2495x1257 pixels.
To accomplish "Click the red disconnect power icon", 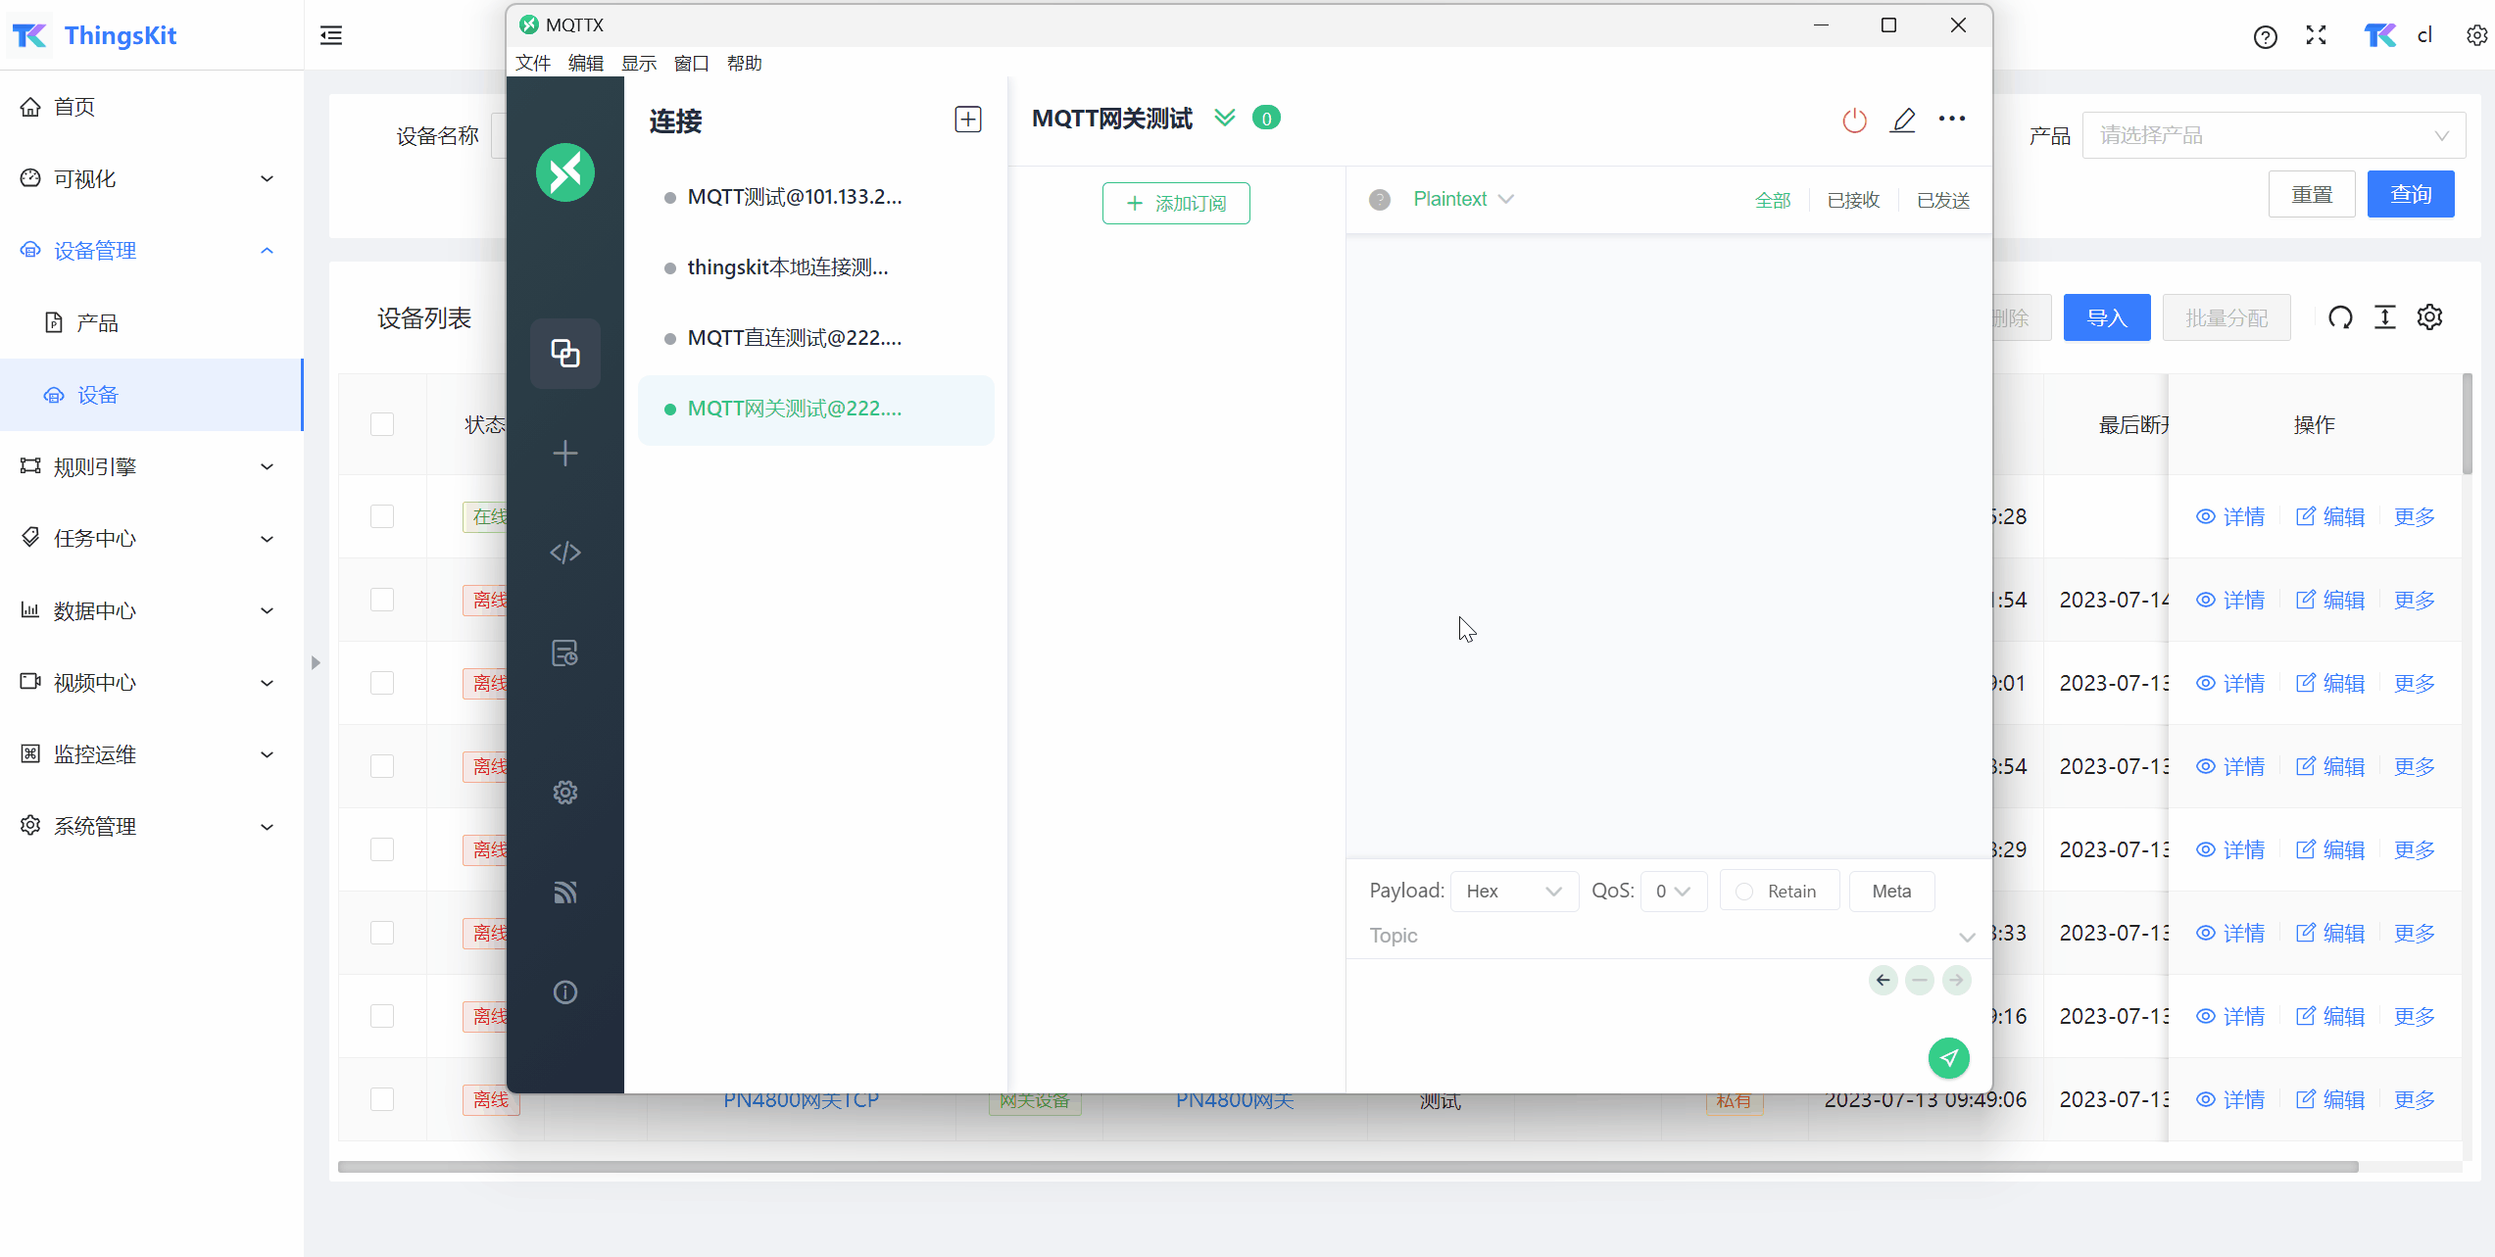I will click(1854, 121).
